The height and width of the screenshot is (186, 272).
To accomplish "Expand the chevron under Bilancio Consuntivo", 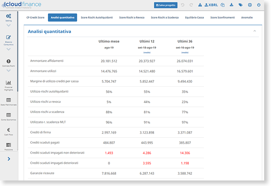I will point(9,49).
